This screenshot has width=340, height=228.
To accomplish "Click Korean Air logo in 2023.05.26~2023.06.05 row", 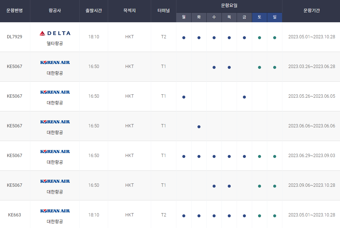I will 55,92.
